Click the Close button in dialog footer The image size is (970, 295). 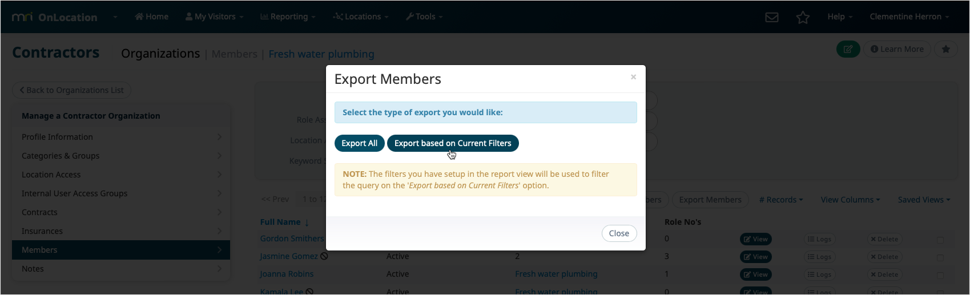tap(619, 233)
